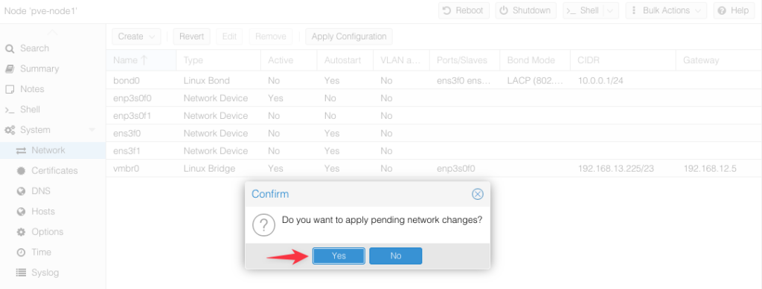Open the Options sidebar item

click(x=53, y=232)
